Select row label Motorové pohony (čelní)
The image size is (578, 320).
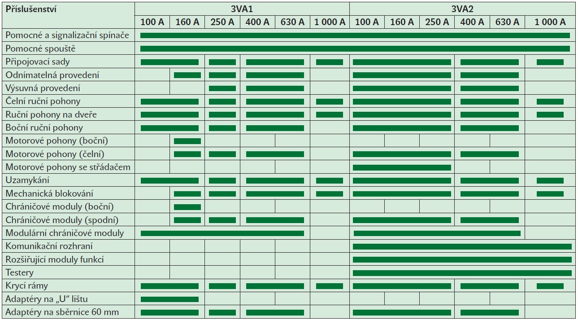click(x=55, y=154)
